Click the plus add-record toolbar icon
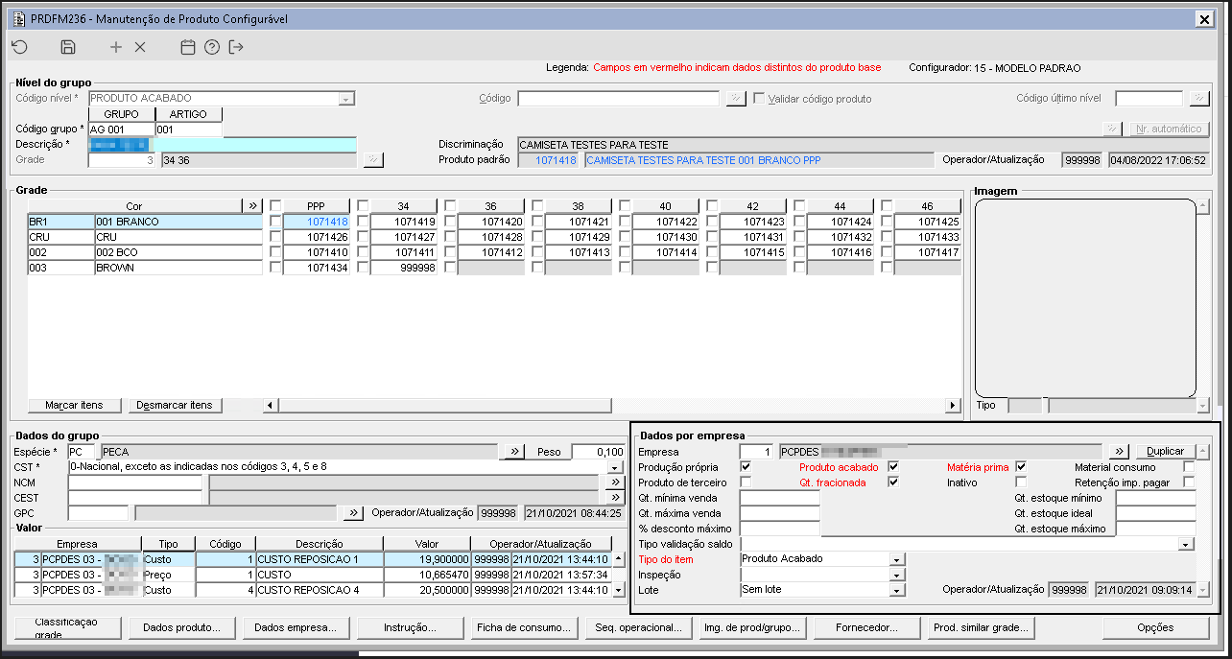The width and height of the screenshot is (1232, 659). [x=116, y=47]
